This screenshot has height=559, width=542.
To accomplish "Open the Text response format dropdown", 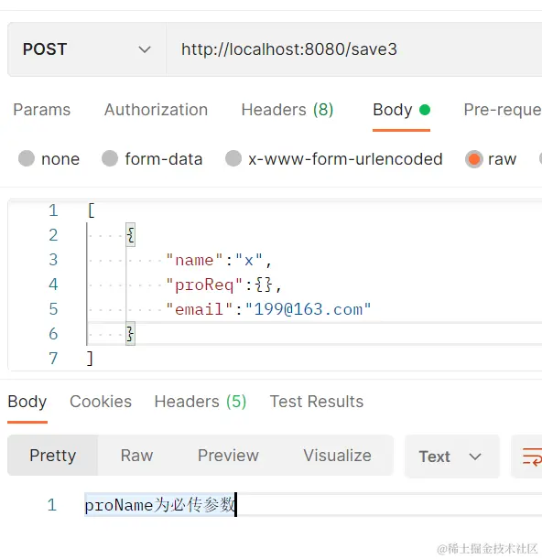I will click(451, 457).
